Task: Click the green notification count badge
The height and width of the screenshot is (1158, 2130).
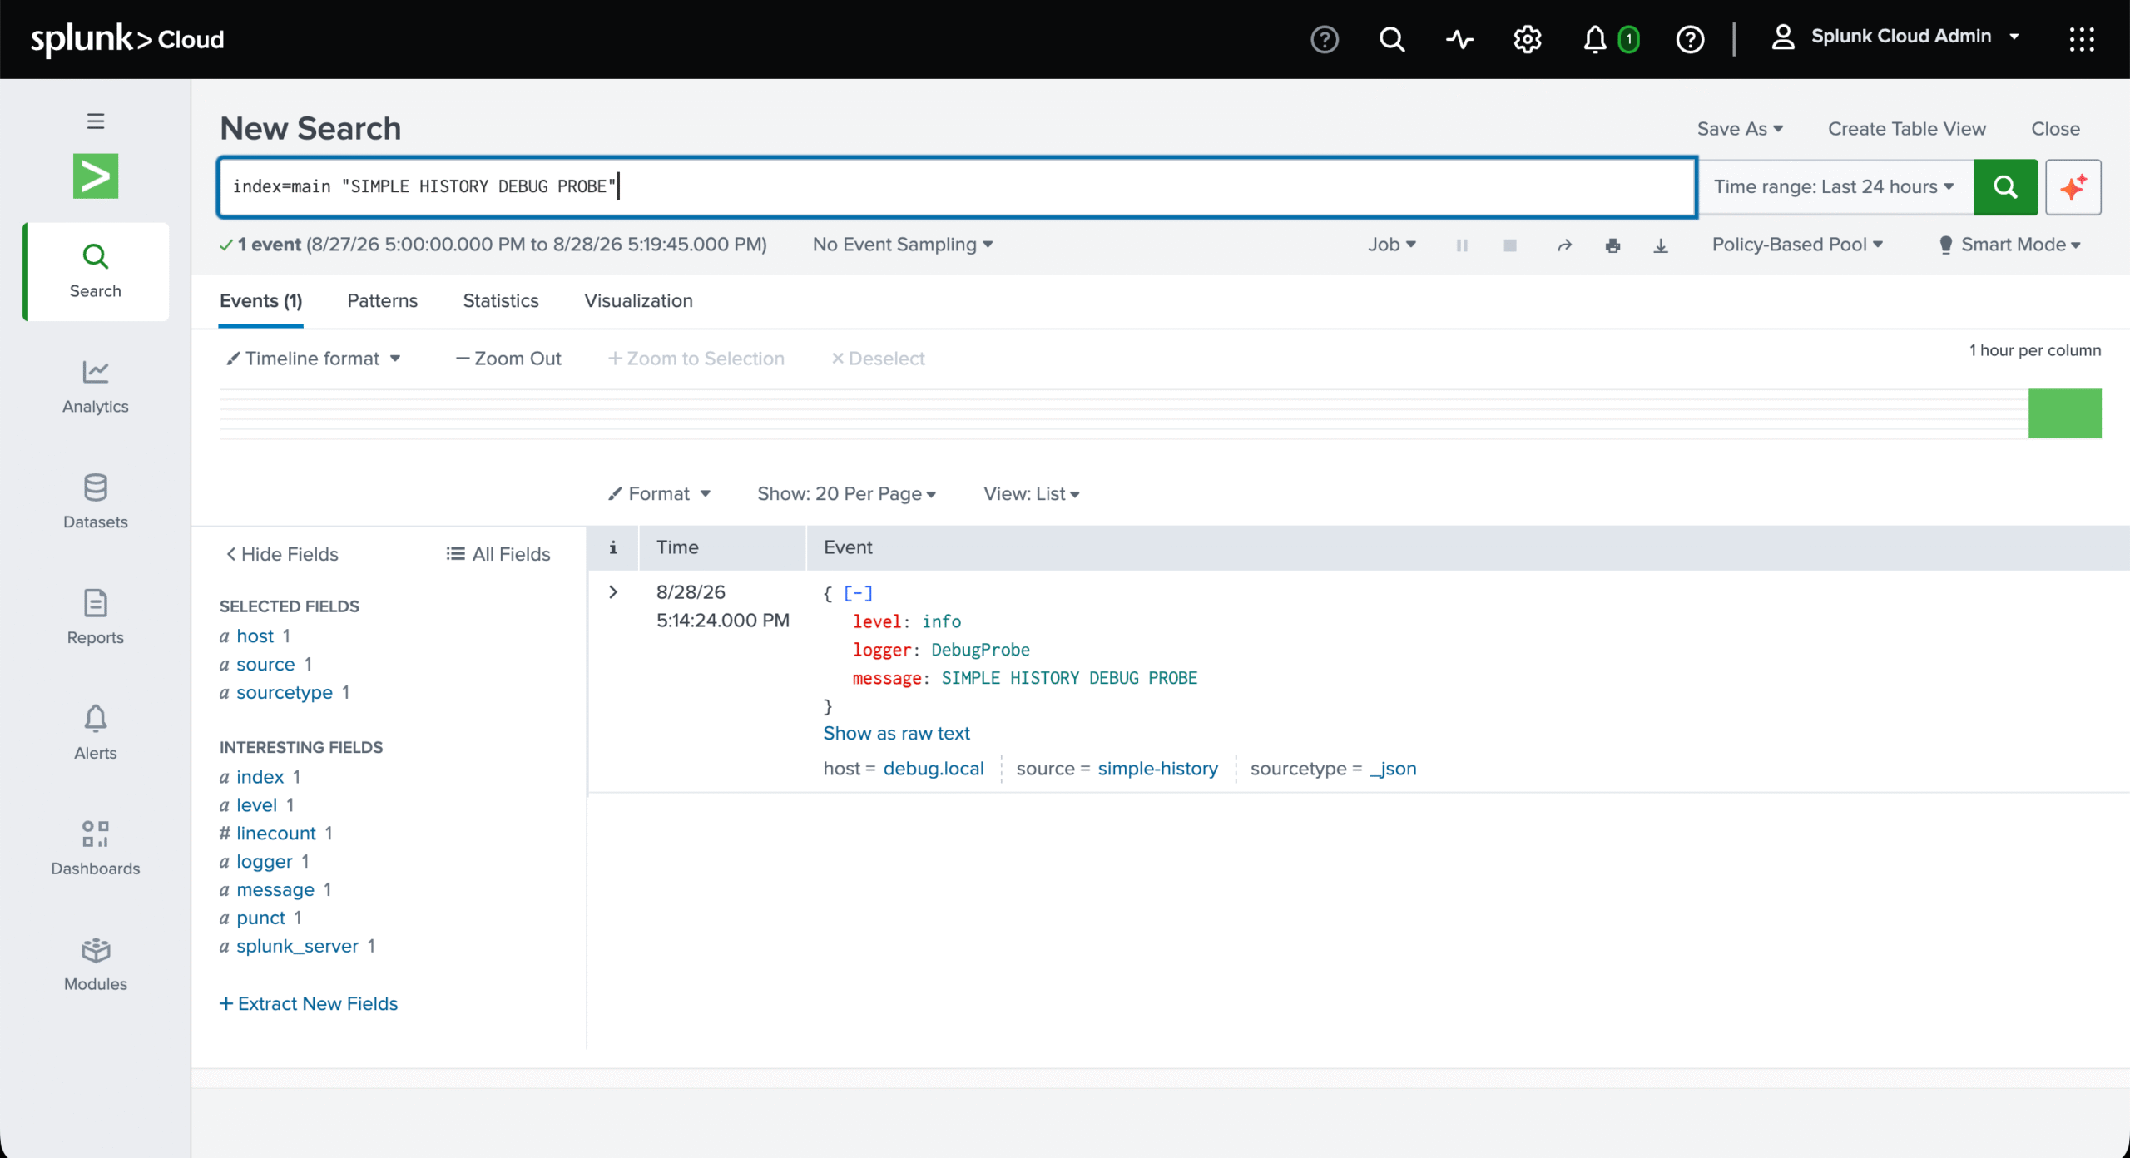Action: [x=1629, y=39]
